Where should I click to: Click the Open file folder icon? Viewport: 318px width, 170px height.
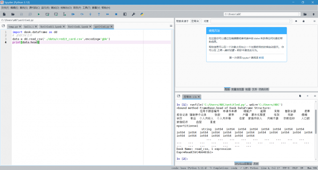(x=13, y=14)
